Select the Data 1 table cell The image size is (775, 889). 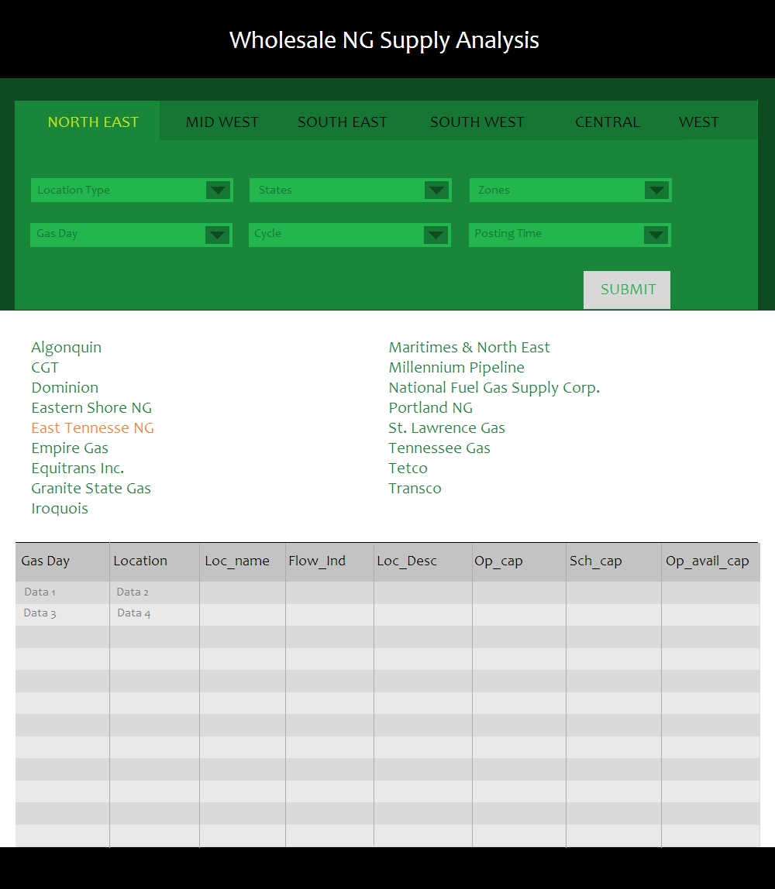click(x=63, y=592)
